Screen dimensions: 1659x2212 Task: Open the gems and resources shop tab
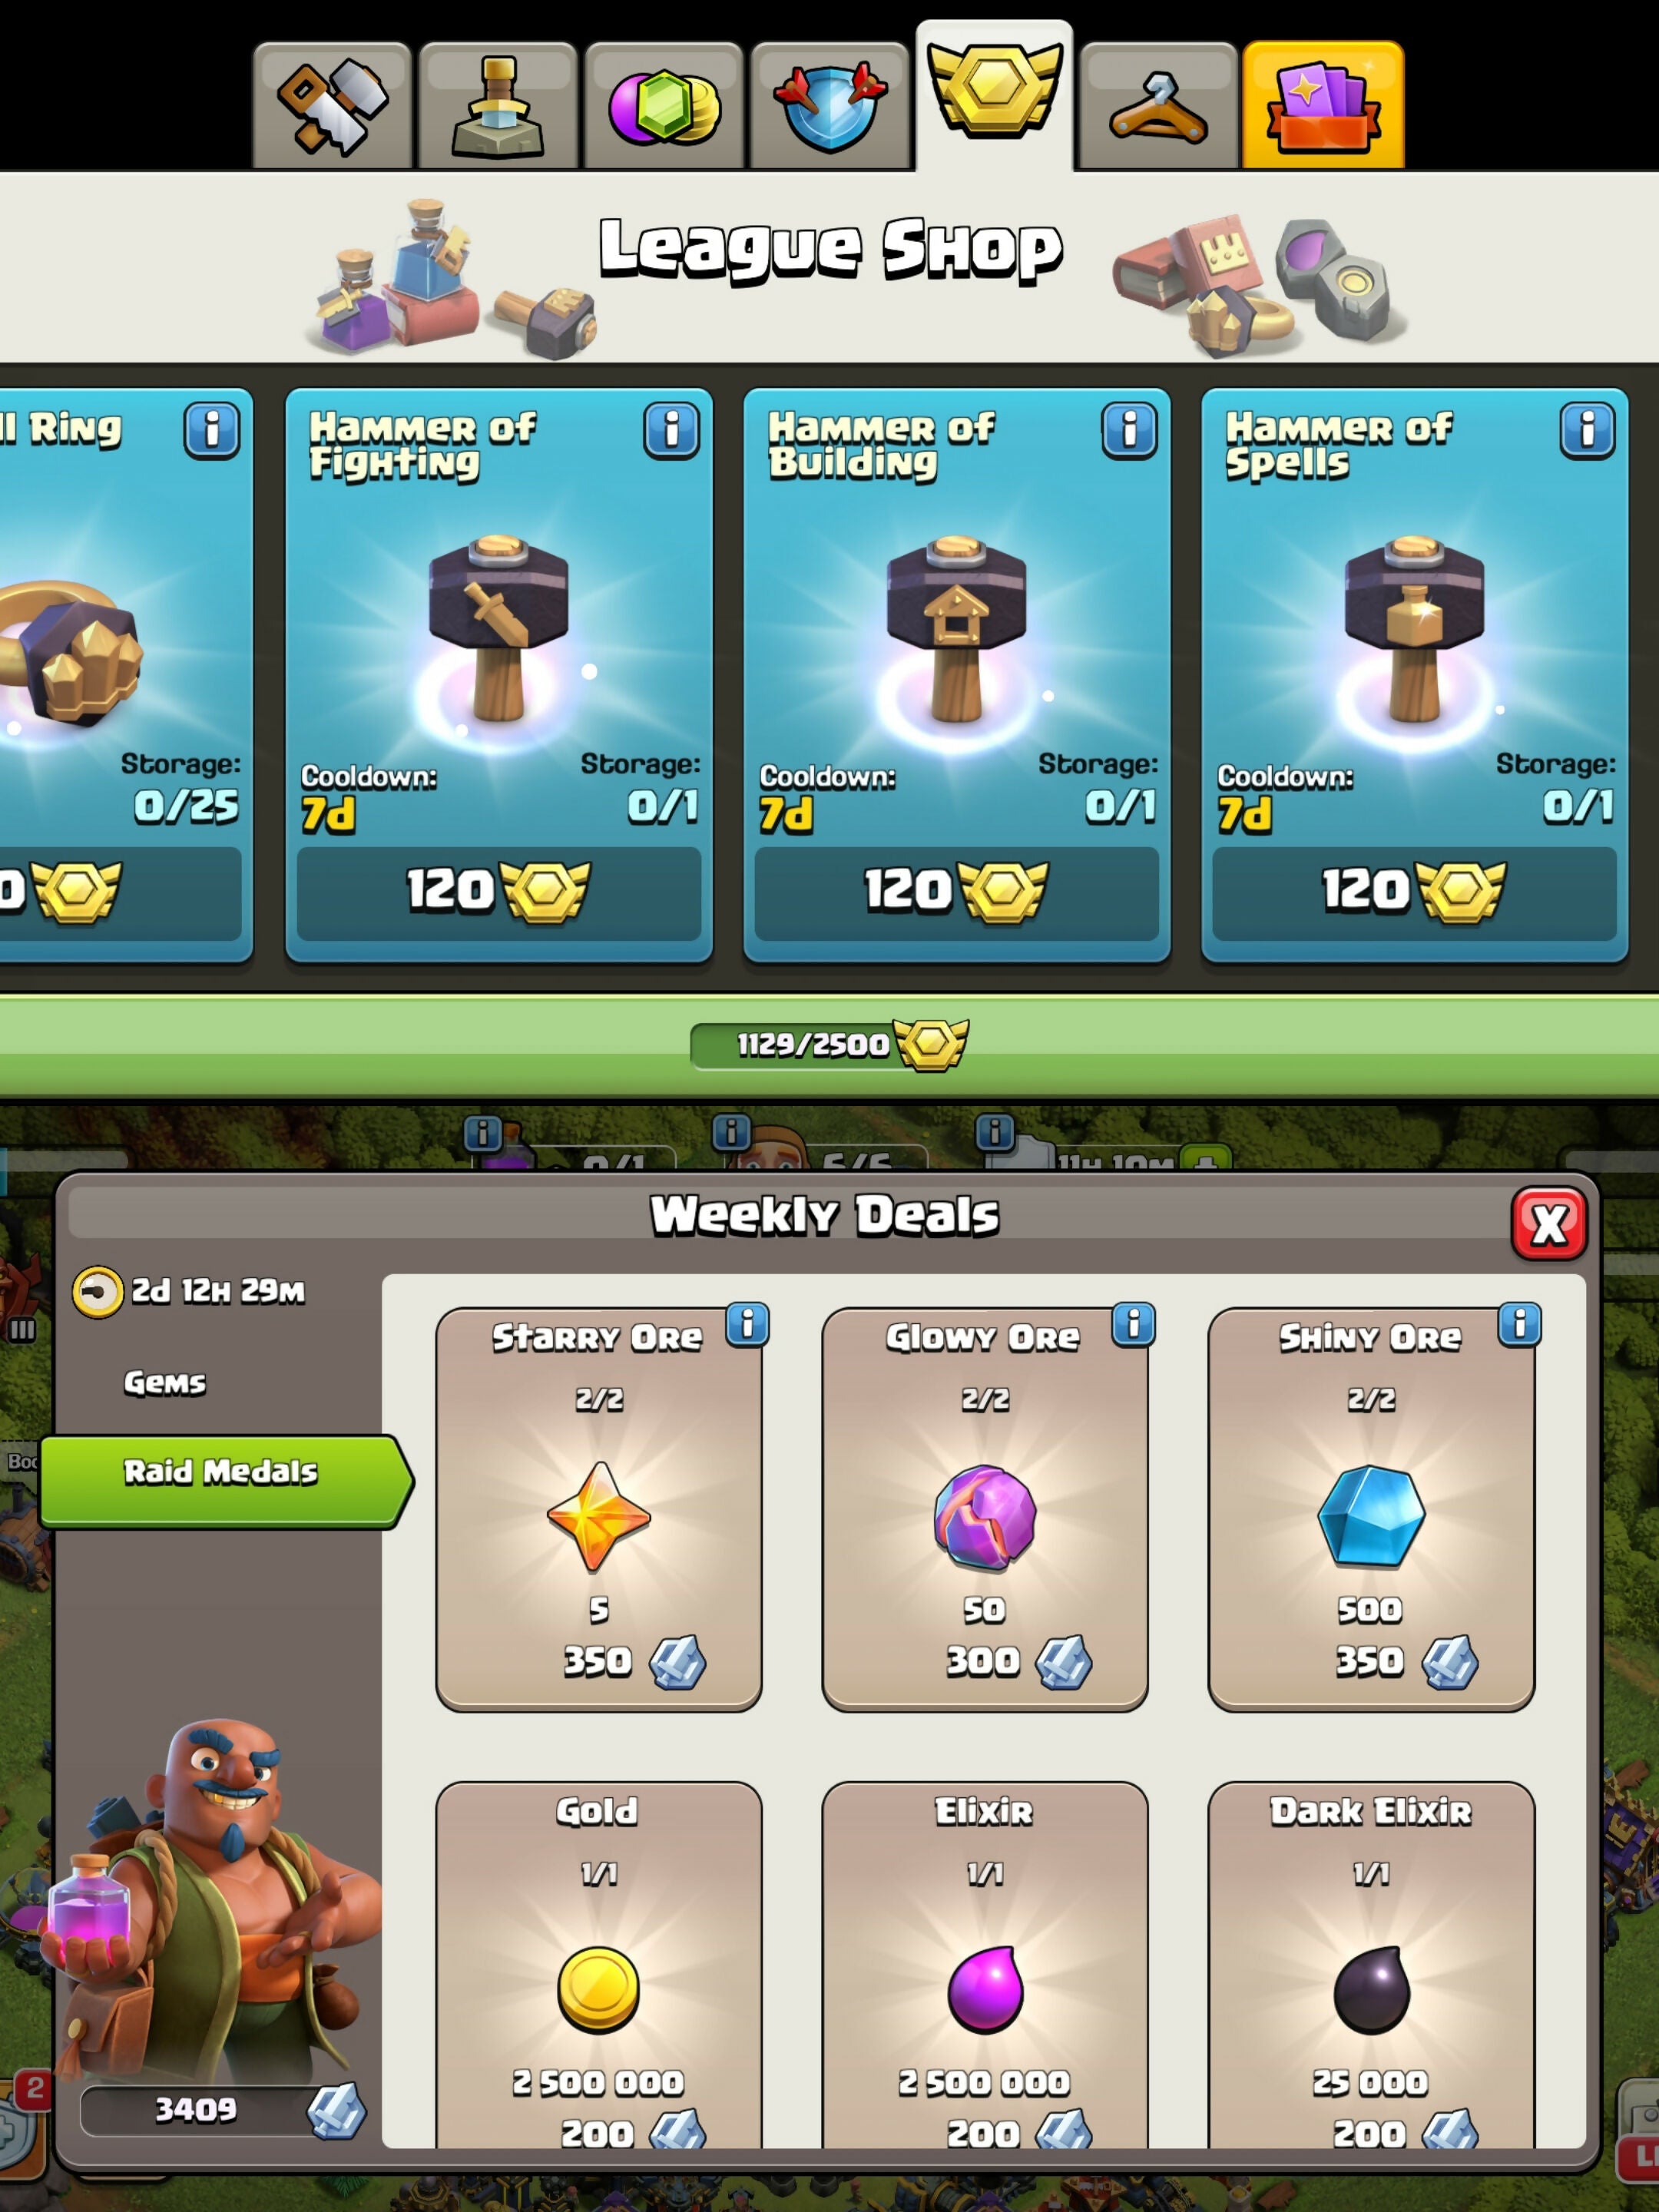(664, 106)
